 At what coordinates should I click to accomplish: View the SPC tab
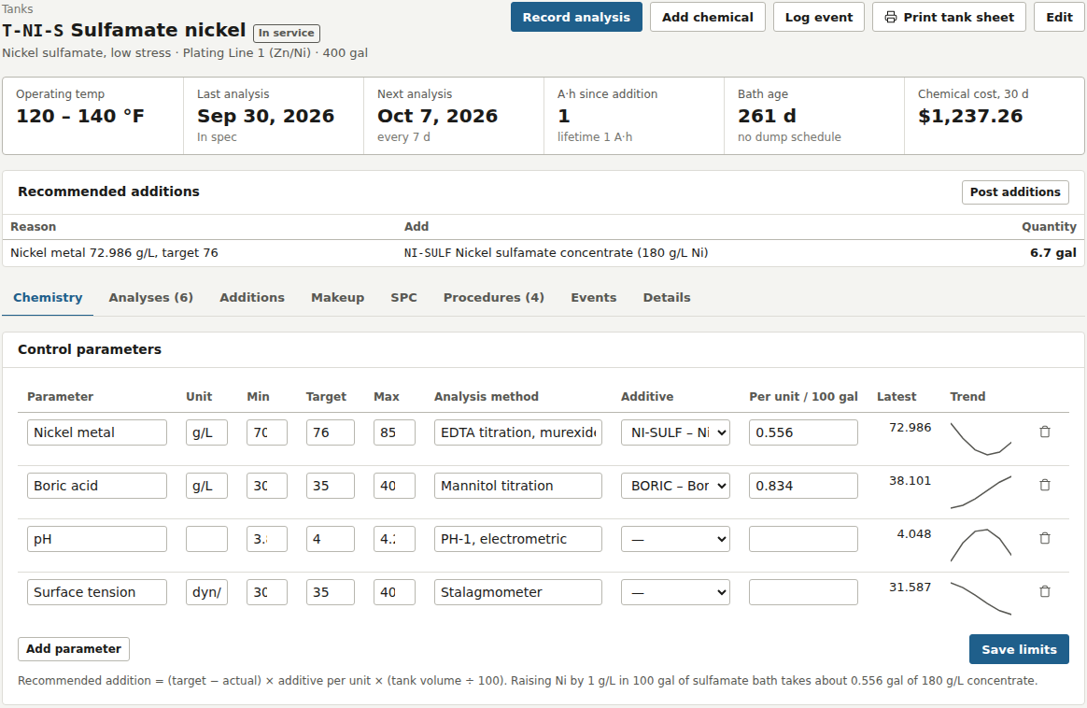[x=404, y=297]
